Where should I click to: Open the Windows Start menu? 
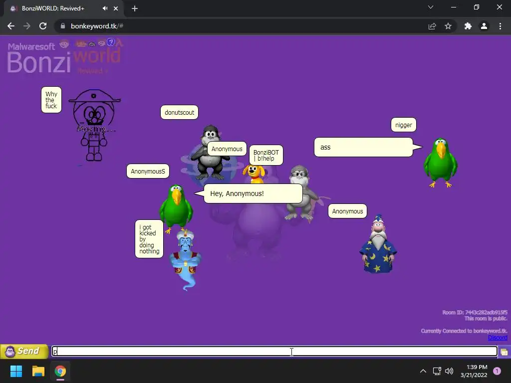click(x=16, y=371)
